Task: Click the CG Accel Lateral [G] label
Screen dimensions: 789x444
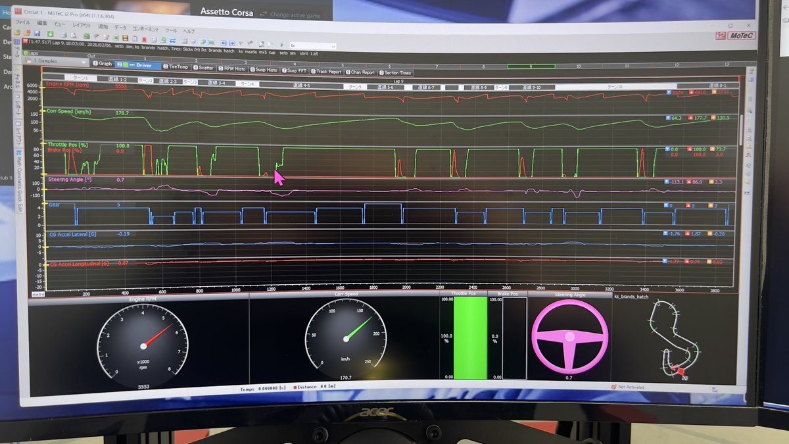Action: coord(74,234)
